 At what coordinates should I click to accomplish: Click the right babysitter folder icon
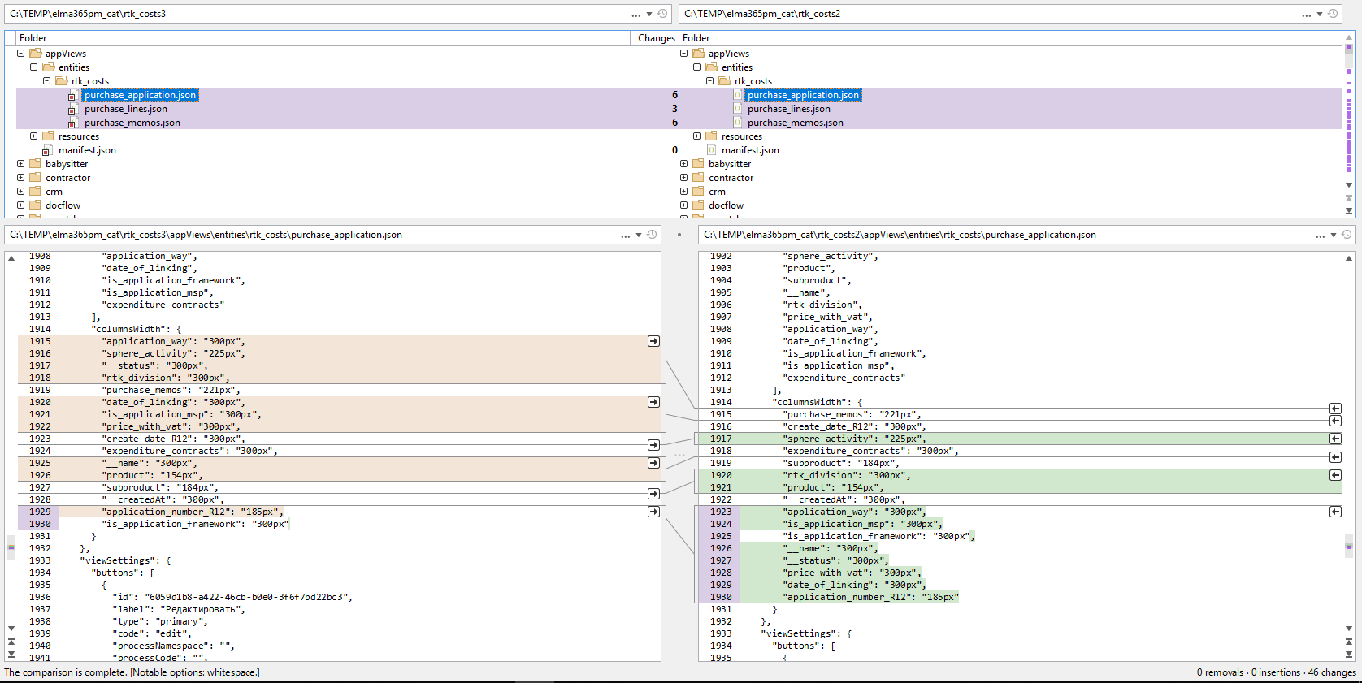tap(698, 164)
